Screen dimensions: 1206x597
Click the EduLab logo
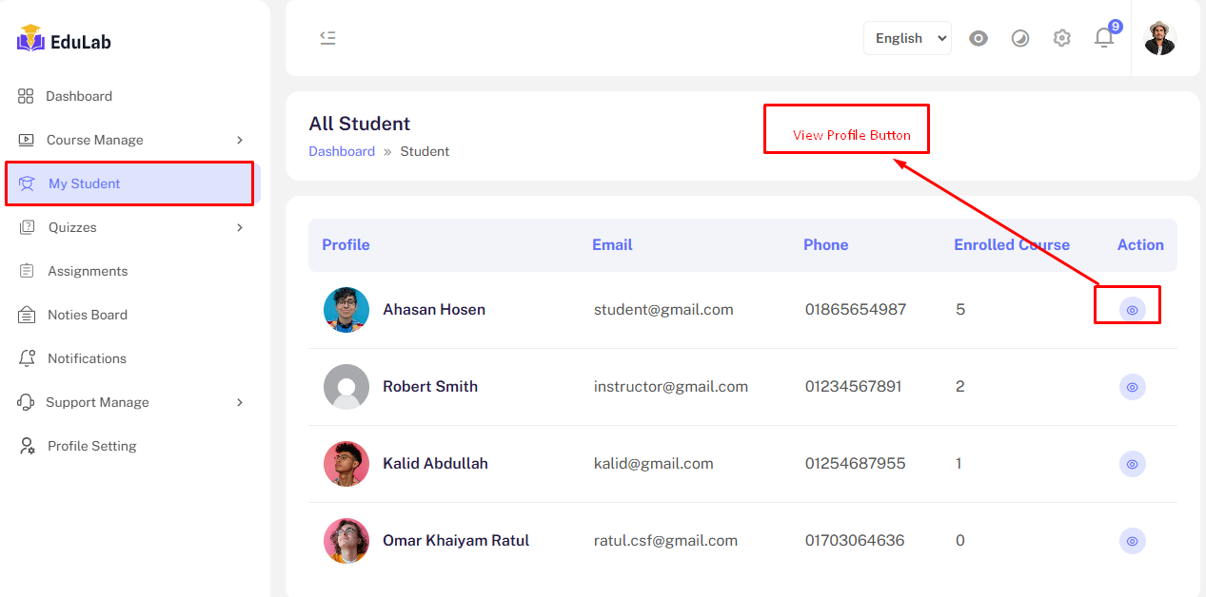(x=64, y=41)
